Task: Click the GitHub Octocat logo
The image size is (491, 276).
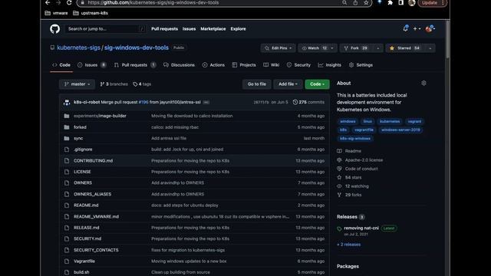Action: point(54,29)
